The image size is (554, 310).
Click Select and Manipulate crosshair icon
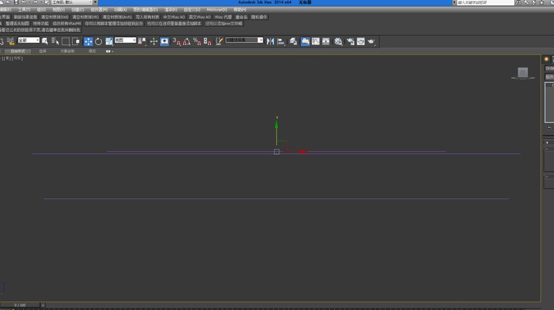pyautogui.click(x=154, y=41)
